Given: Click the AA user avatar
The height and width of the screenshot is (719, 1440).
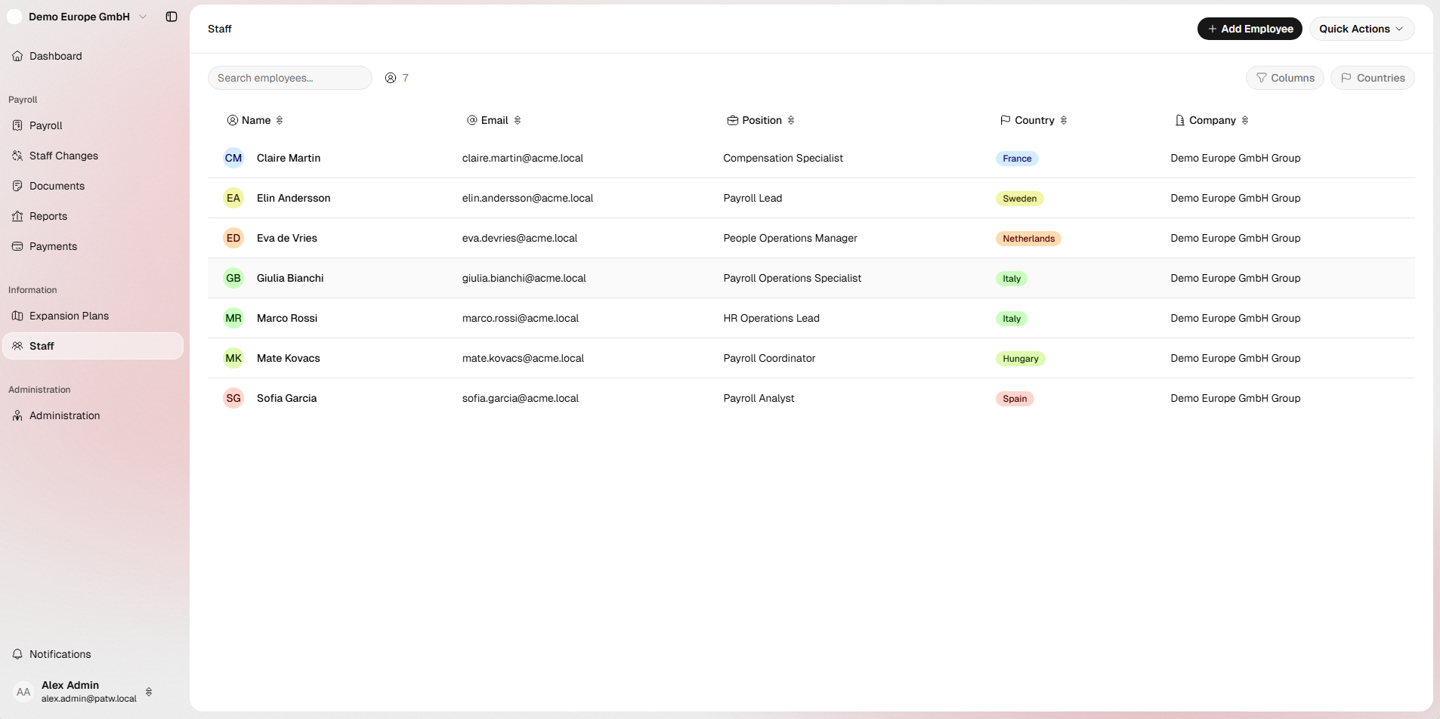Looking at the screenshot, I should click(23, 692).
